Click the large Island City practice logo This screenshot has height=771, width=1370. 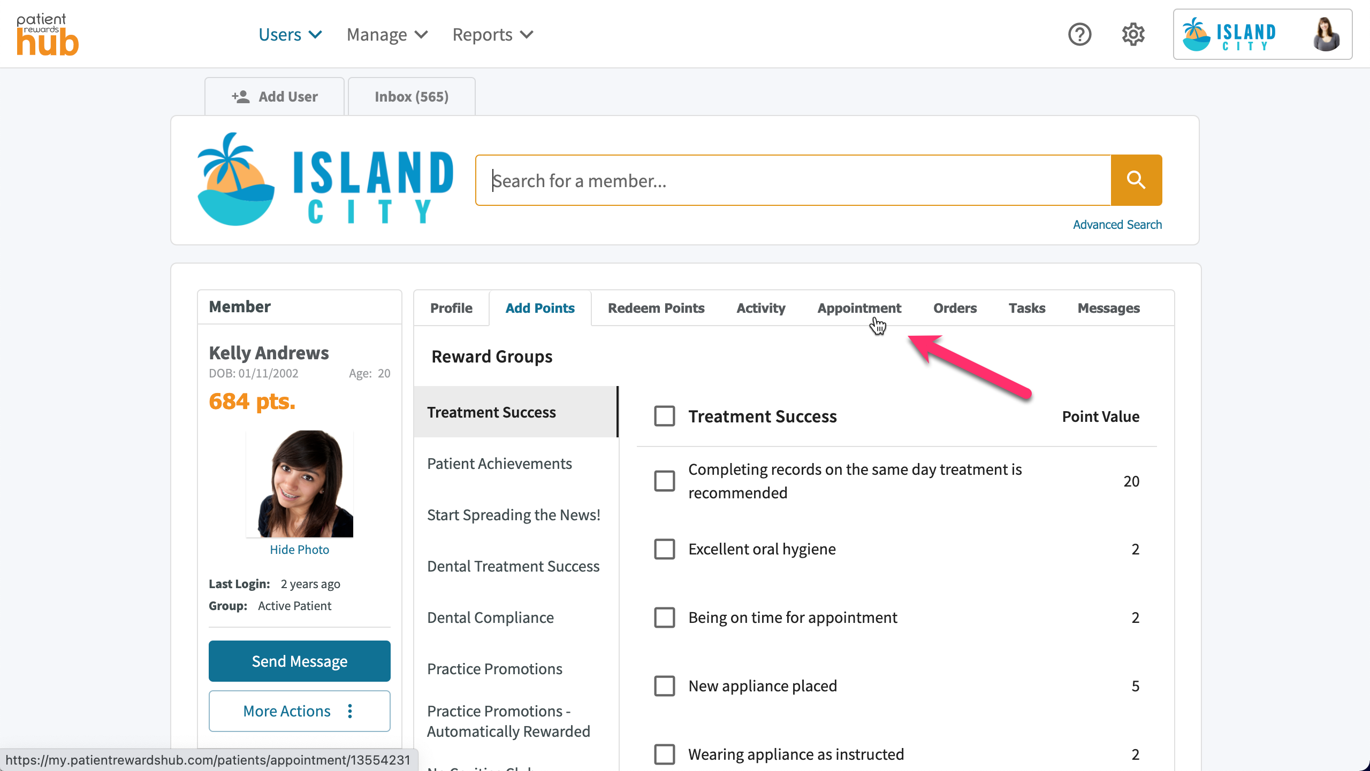click(x=325, y=179)
